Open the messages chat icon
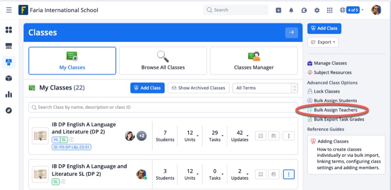 (304, 10)
